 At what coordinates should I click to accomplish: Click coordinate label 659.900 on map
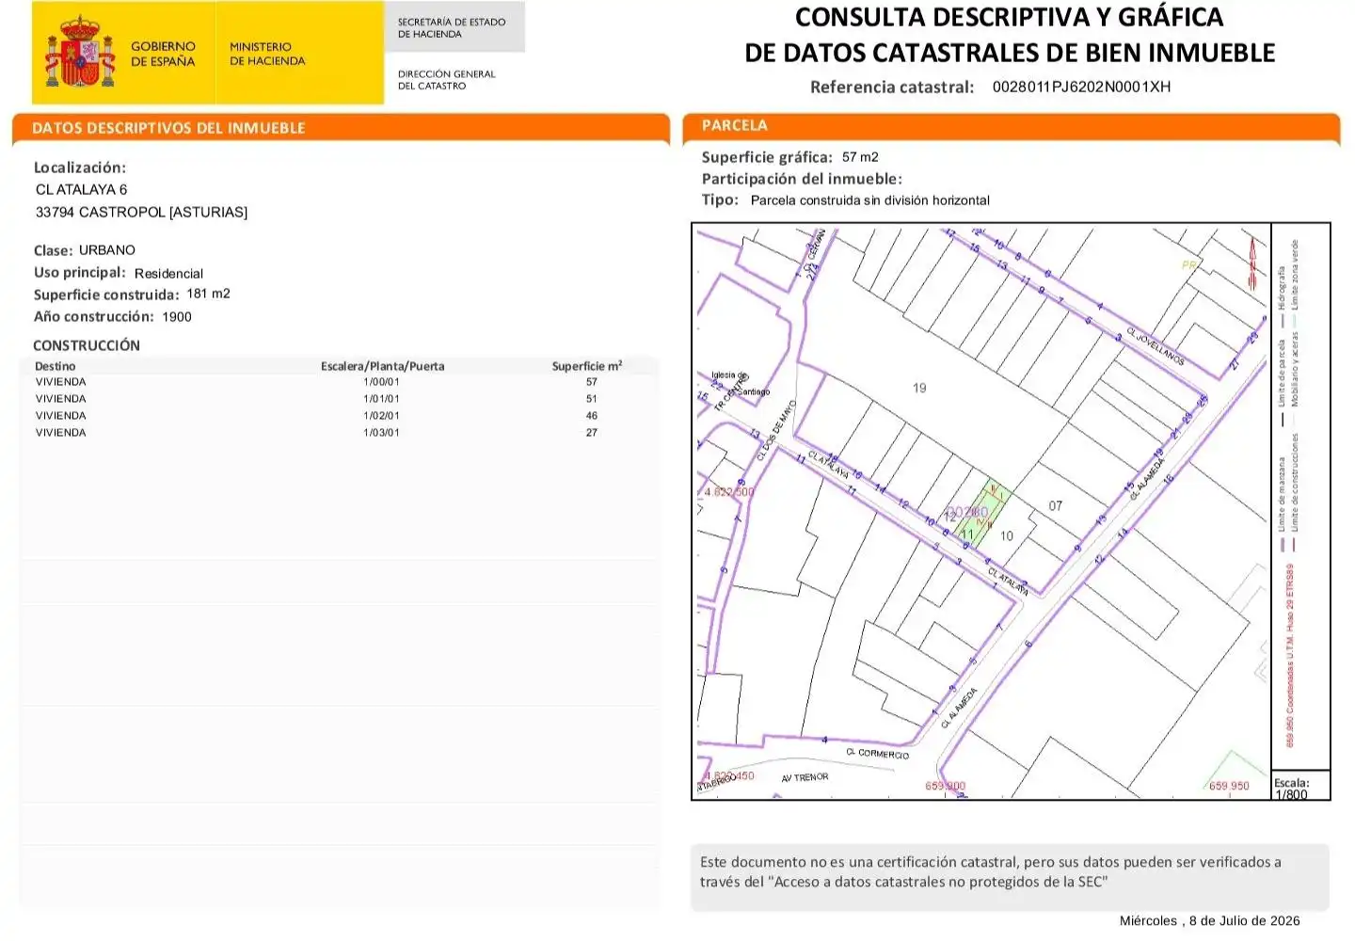pyautogui.click(x=946, y=787)
